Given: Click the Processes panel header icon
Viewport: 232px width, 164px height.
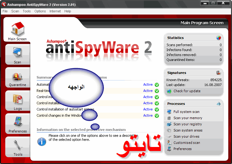Looking at the screenshot, I should click(x=218, y=104).
